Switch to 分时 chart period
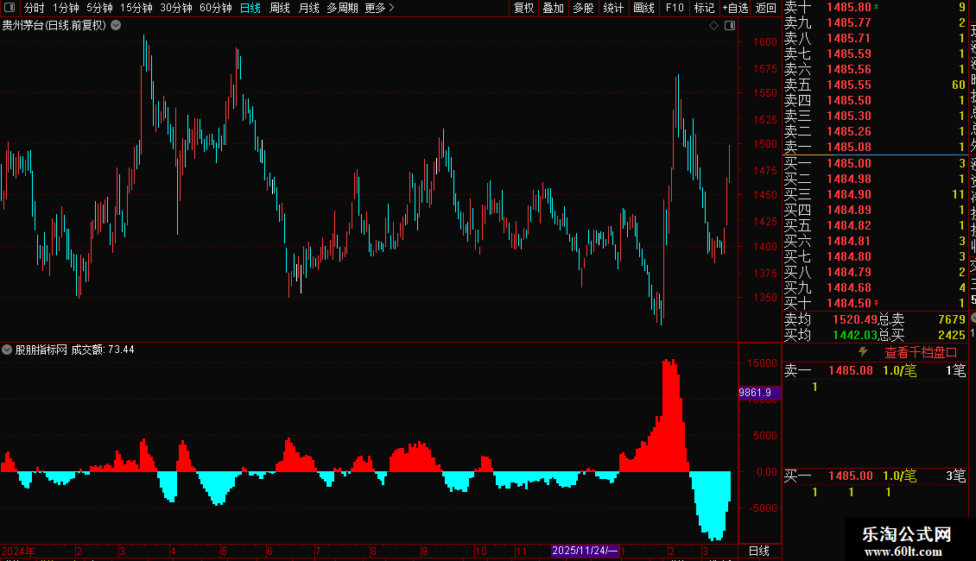The image size is (976, 561). 35,8
